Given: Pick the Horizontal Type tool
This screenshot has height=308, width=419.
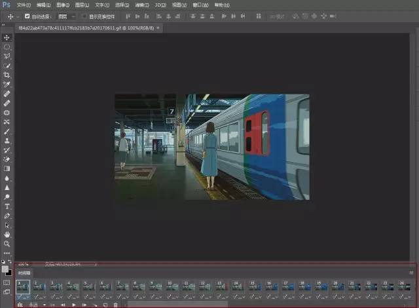Looking at the screenshot, I should click(7, 206).
